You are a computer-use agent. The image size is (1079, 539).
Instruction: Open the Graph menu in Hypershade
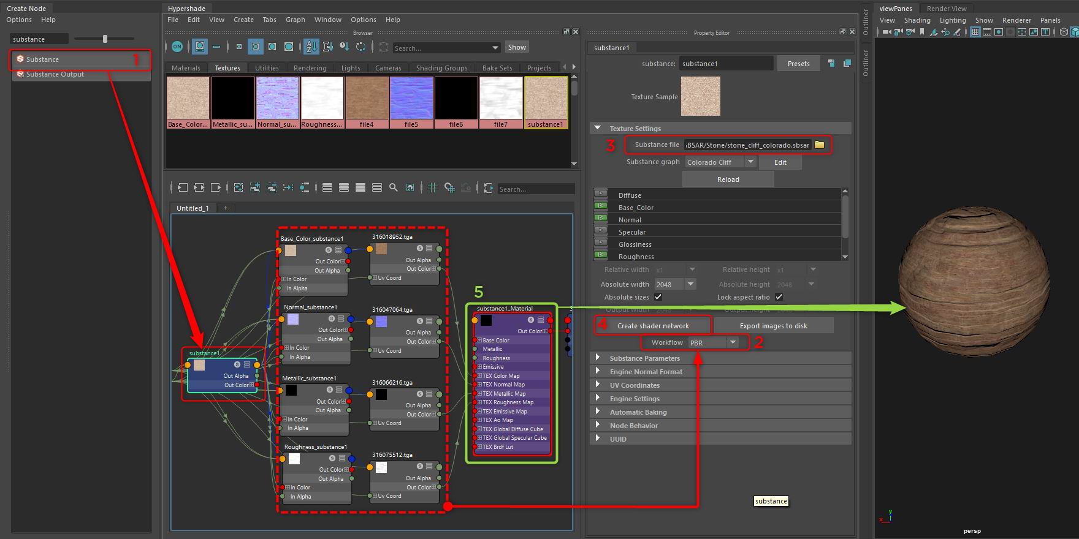[295, 20]
